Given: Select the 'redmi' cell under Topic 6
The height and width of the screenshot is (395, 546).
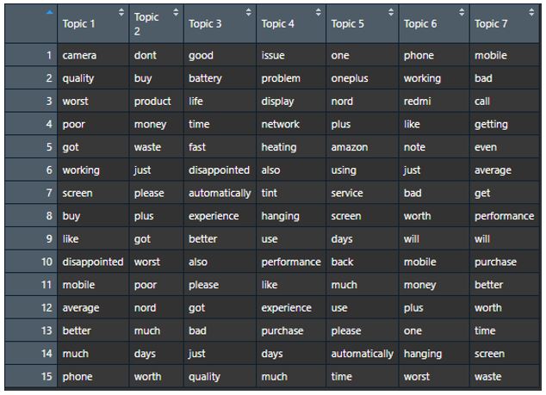Looking at the screenshot, I should (x=434, y=101).
